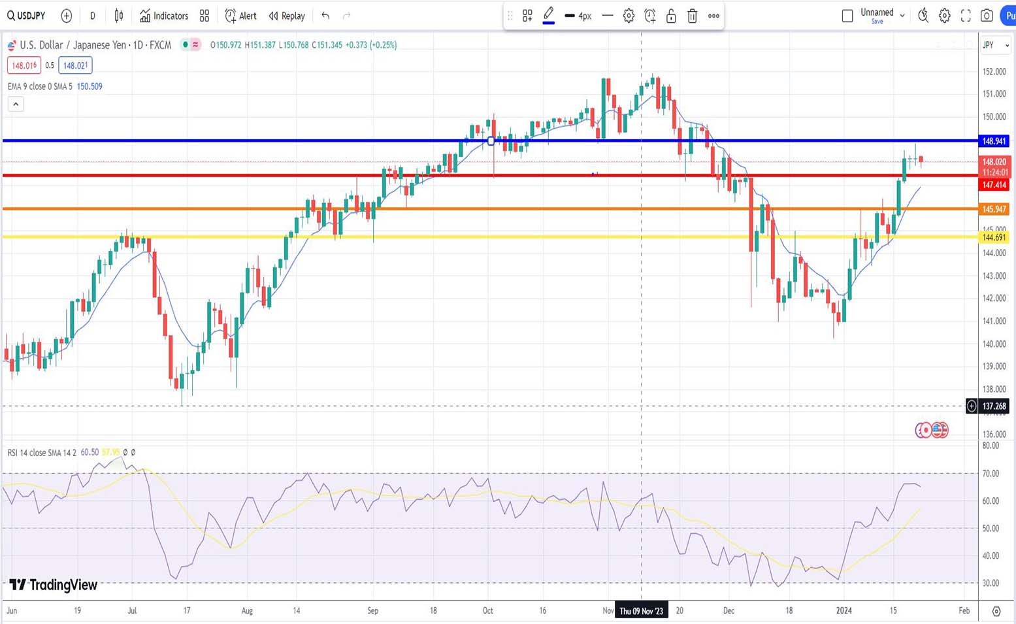The width and height of the screenshot is (1016, 624).
Task: Start bar Replay mode
Action: [287, 16]
